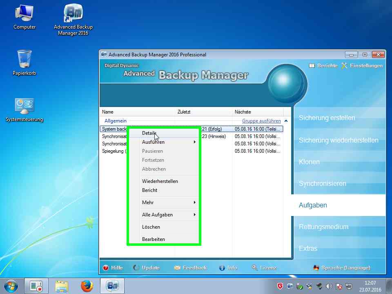Open the Computer desktop icon

[x=24, y=18]
